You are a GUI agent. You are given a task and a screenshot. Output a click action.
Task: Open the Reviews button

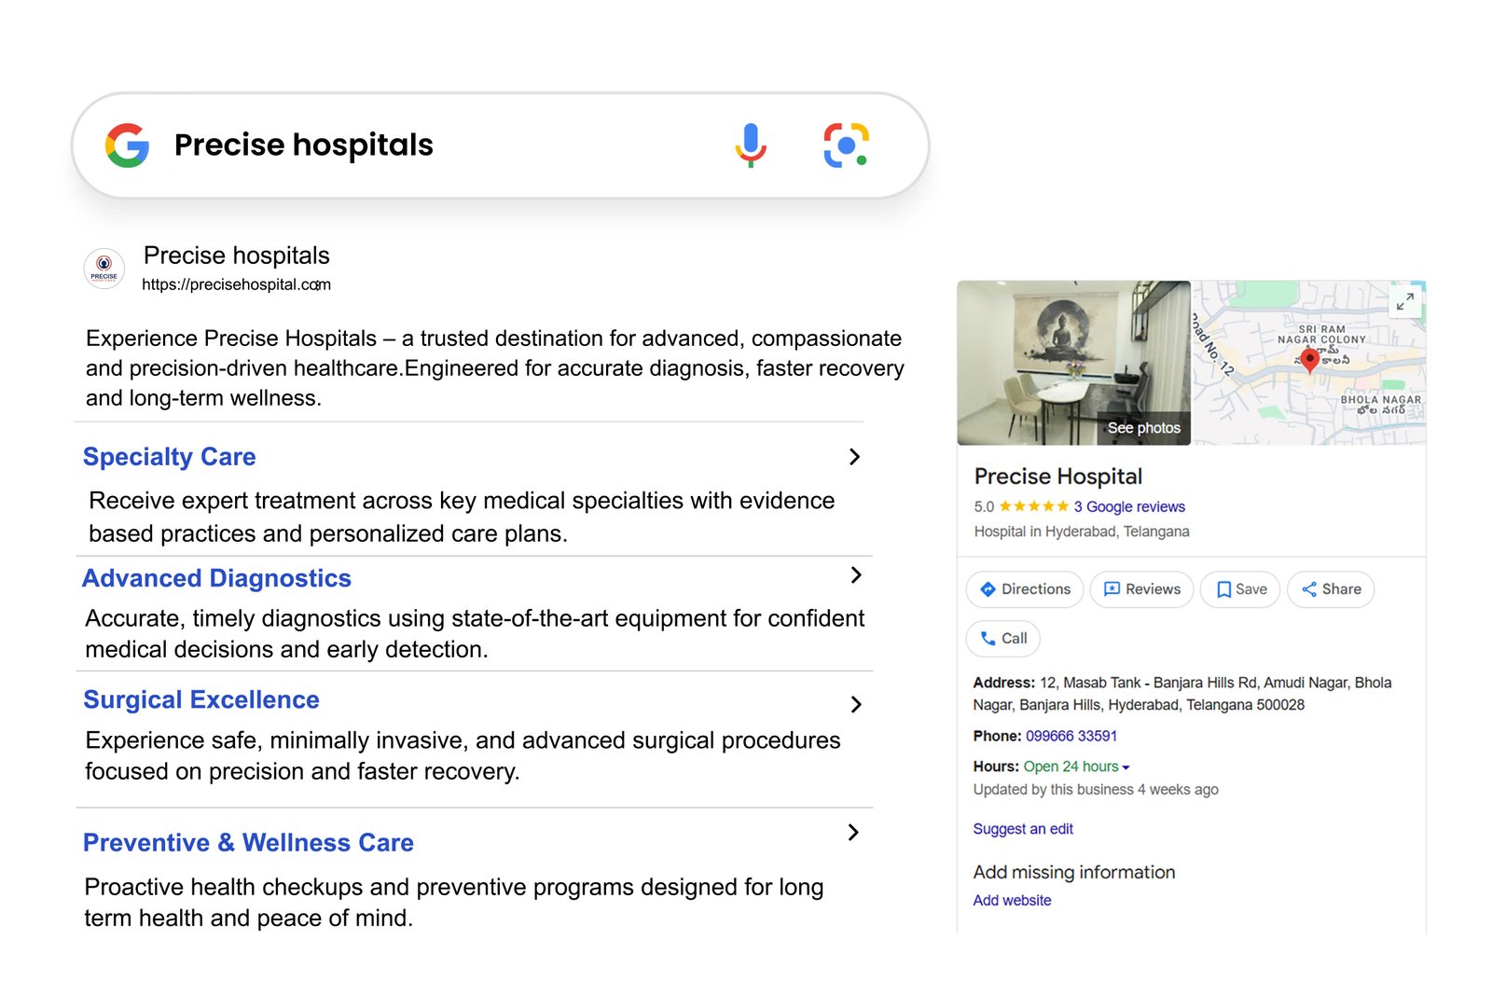[x=1141, y=589]
